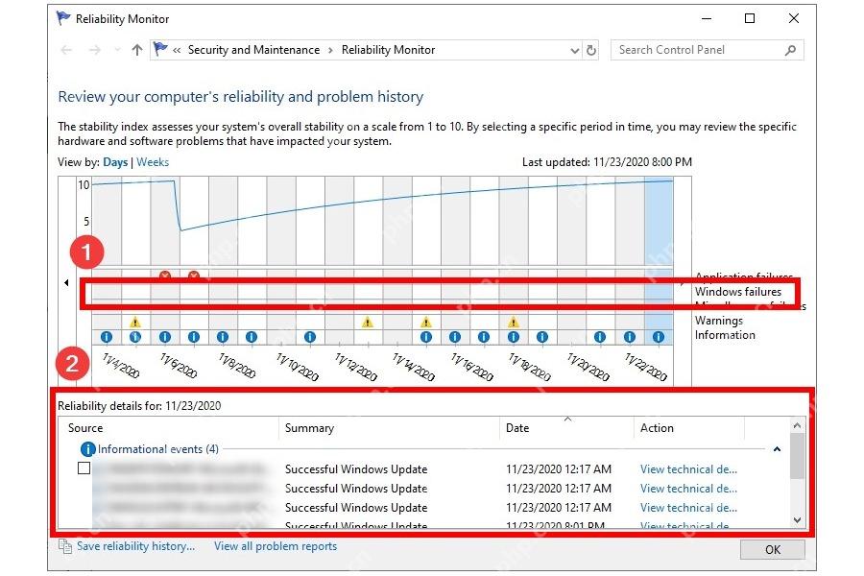Expand the « breadcrumb chevron
Viewport: 864px width, 576px height.
click(177, 50)
